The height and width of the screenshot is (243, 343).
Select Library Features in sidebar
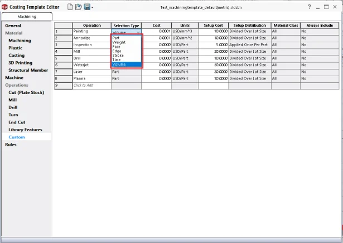[25, 130]
